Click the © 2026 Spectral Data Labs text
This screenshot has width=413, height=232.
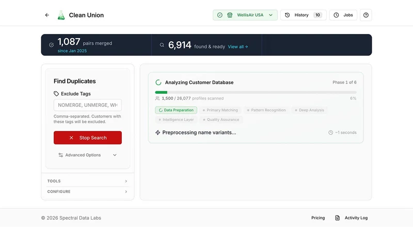tap(71, 218)
